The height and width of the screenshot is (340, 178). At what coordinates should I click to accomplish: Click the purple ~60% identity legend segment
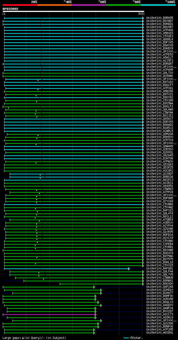coord(89,5)
